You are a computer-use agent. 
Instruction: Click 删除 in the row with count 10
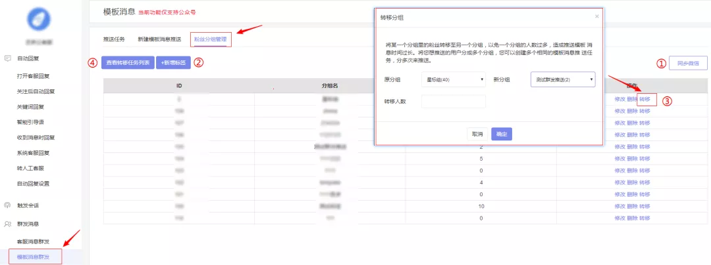coord(632,207)
